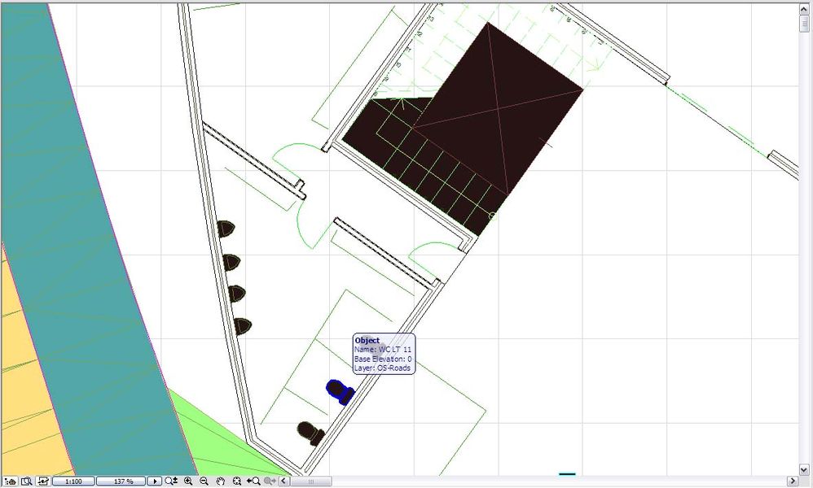
Task: Activate the pan hand tool
Action: point(221,481)
